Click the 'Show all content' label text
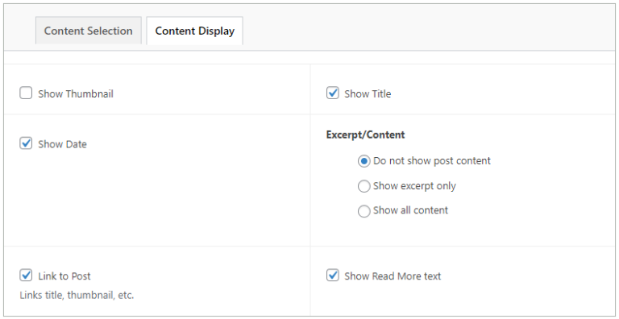The height and width of the screenshot is (319, 619). click(x=410, y=210)
